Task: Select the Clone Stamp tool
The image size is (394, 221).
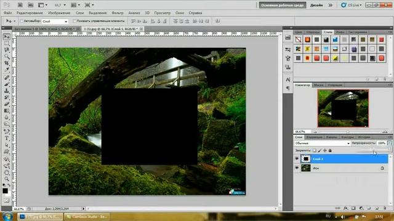Action: point(7,91)
